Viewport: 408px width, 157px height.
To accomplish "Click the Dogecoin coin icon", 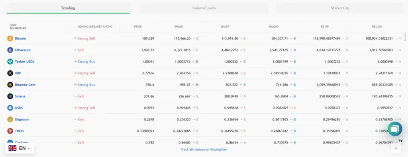I will coord(10,119).
